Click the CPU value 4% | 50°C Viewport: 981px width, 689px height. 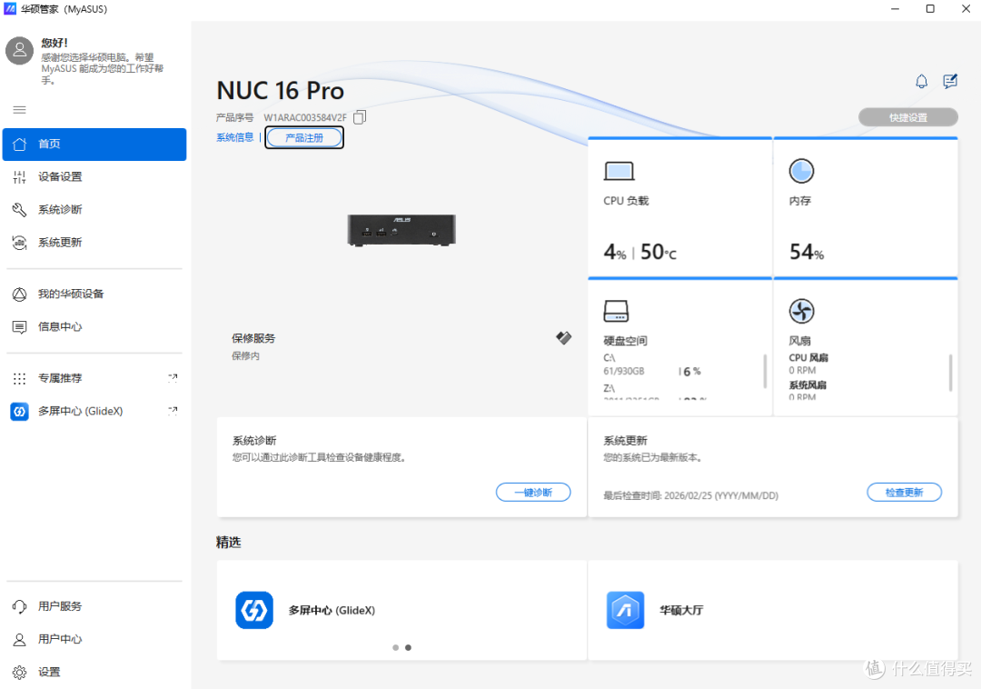pos(639,252)
